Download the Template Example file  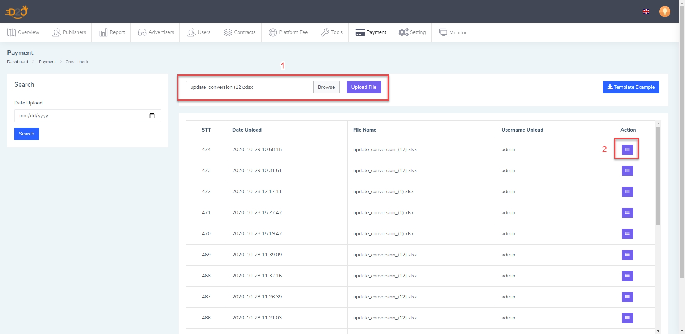[631, 87]
